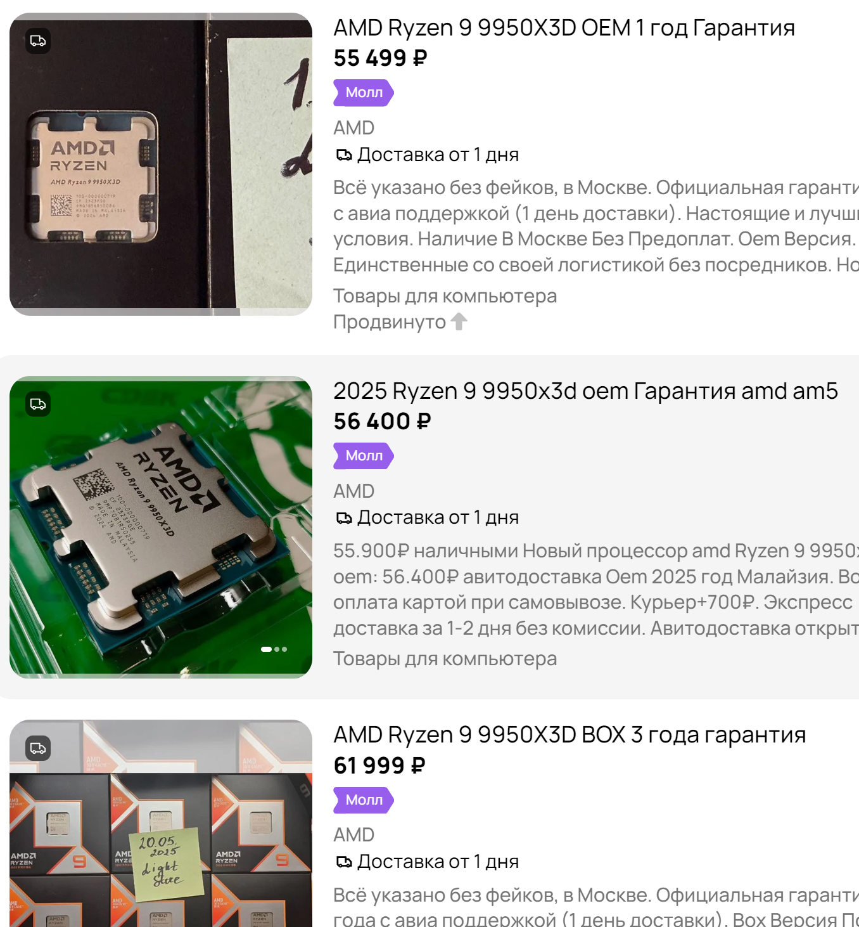Click truck icon beside 55 499 ₽ listing delivery

[x=344, y=155]
